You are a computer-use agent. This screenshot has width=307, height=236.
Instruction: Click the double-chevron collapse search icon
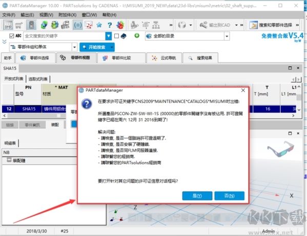point(4,41)
